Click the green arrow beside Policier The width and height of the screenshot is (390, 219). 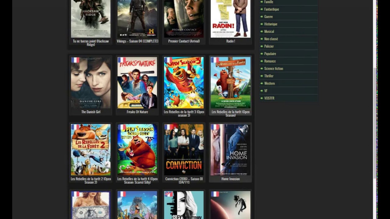pos(262,46)
